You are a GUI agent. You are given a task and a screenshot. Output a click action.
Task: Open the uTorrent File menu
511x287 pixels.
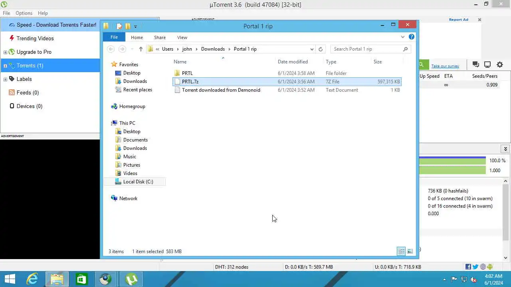coord(6,13)
